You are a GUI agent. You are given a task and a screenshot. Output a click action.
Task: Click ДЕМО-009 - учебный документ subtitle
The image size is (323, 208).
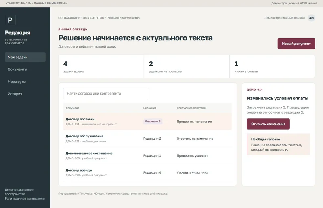pos(86,158)
